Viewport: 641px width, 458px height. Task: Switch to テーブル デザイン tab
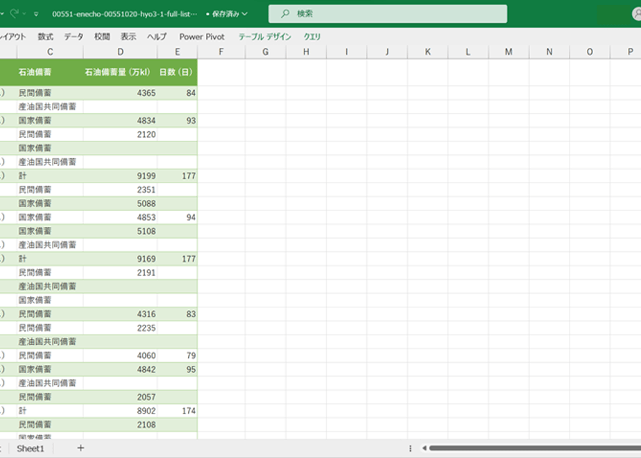click(x=264, y=37)
